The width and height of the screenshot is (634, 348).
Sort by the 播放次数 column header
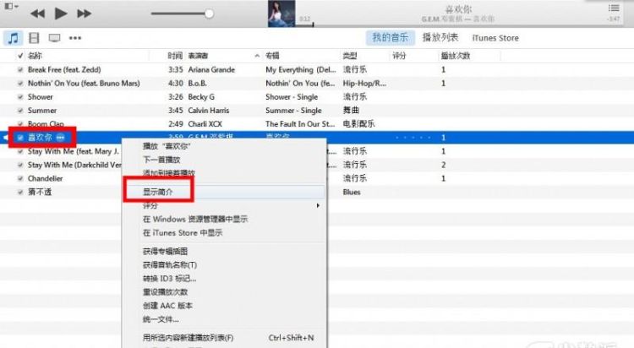tap(456, 56)
